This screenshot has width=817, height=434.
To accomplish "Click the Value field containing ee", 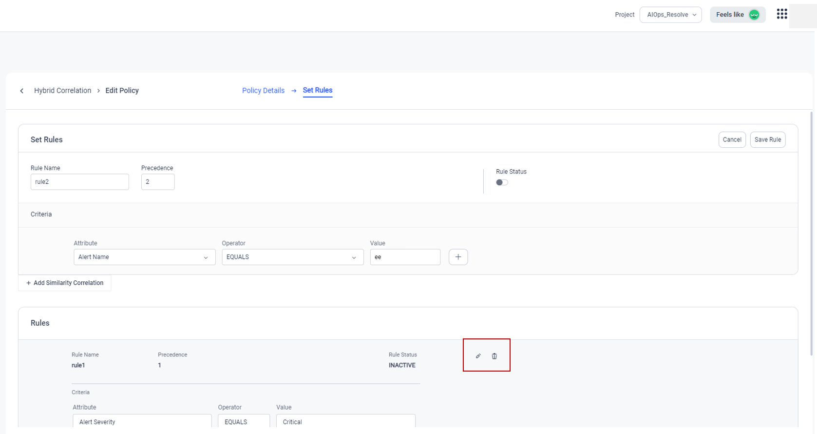I will coord(405,257).
